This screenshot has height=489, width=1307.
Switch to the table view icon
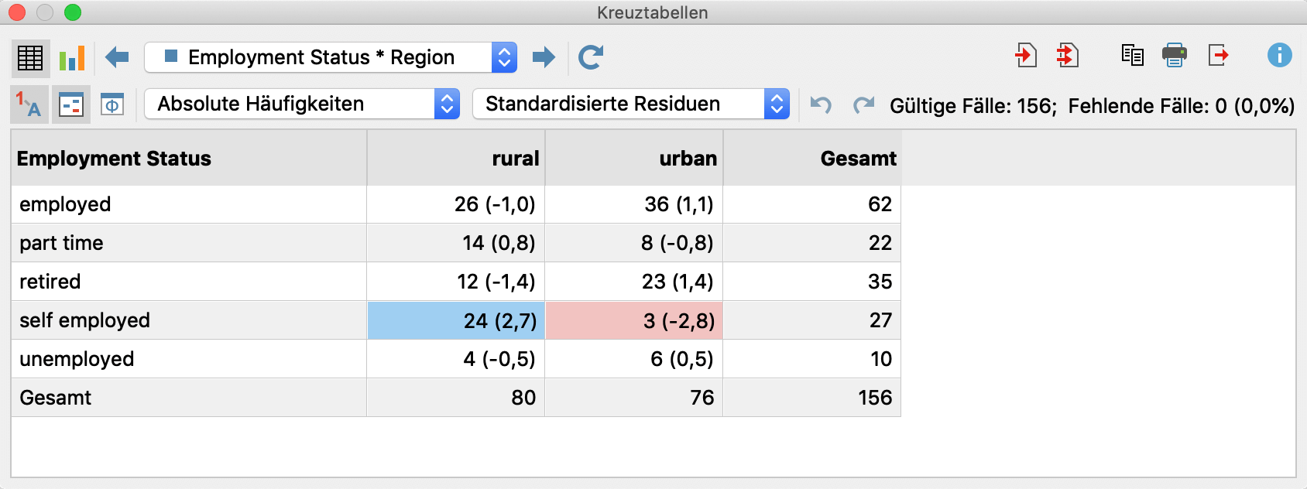coord(30,58)
